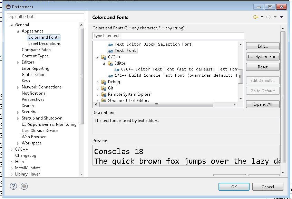Click the Help question mark icon
This screenshot has height=199, width=292.
tap(13, 186)
